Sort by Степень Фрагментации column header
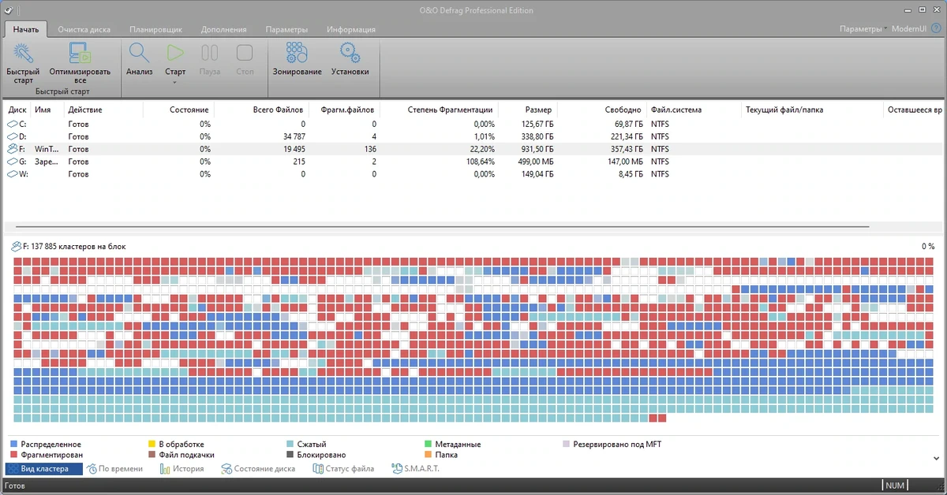This screenshot has height=495, width=947. pos(450,110)
